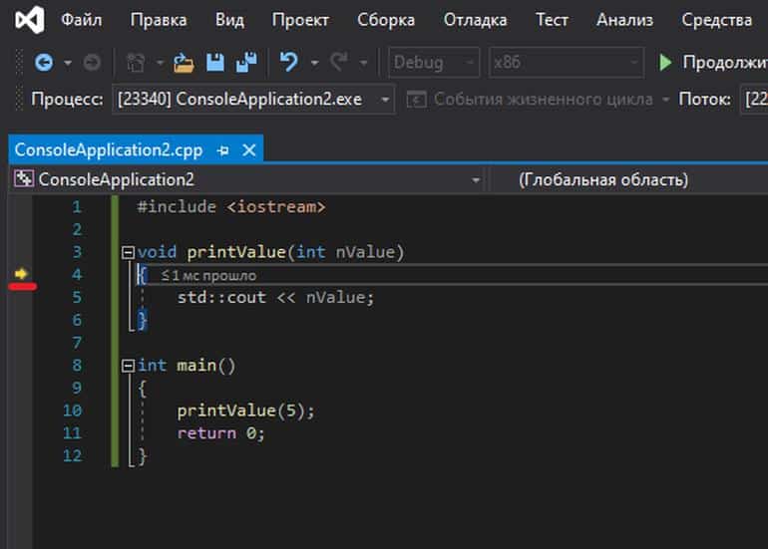This screenshot has width=768, height=549.
Task: Open the Процесс ConsoleApplication2.exe dropdown
Action: pos(253,100)
